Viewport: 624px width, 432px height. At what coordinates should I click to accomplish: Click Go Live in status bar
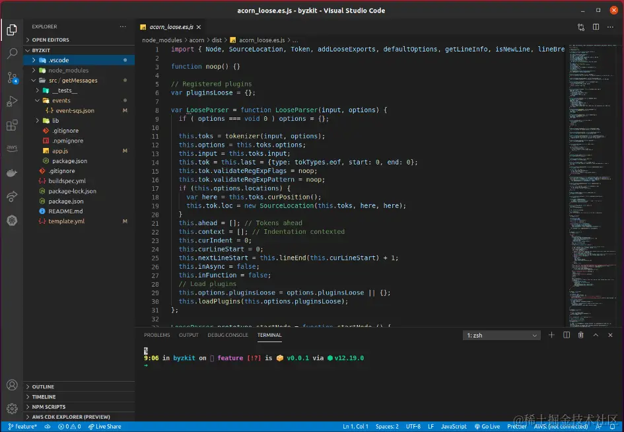tap(487, 427)
